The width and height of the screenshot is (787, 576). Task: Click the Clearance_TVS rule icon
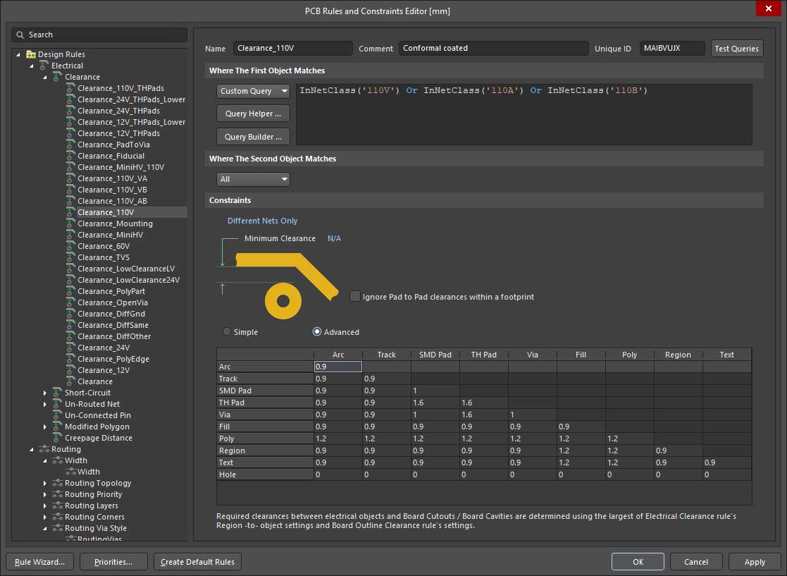(x=70, y=257)
